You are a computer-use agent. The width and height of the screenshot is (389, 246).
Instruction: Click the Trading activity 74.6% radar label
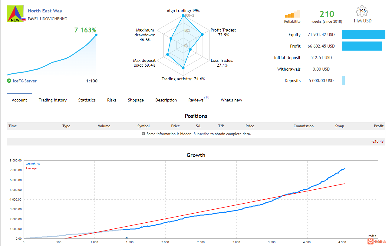[183, 79]
